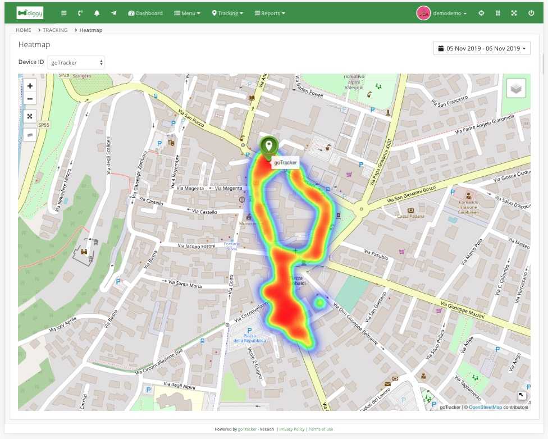Click the goTracker link in footer
This screenshot has width=548, height=439.
[247, 429]
